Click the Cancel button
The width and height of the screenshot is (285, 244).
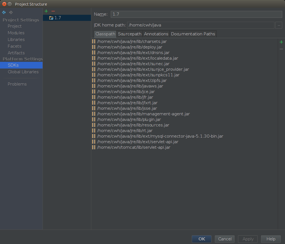pyautogui.click(x=225, y=239)
